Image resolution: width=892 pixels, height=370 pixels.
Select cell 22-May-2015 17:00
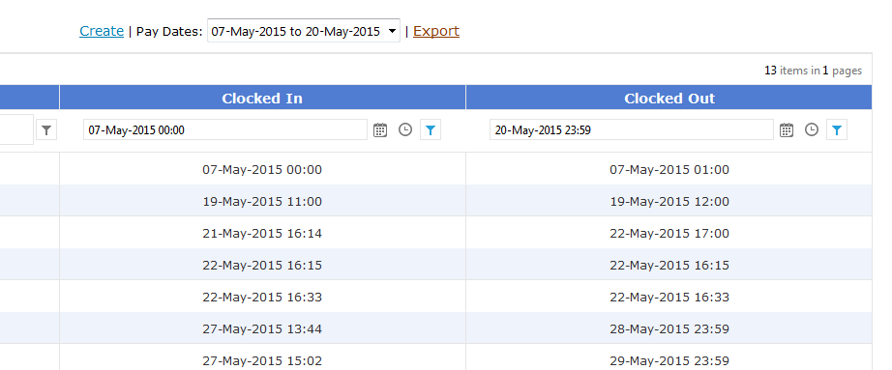click(x=669, y=233)
